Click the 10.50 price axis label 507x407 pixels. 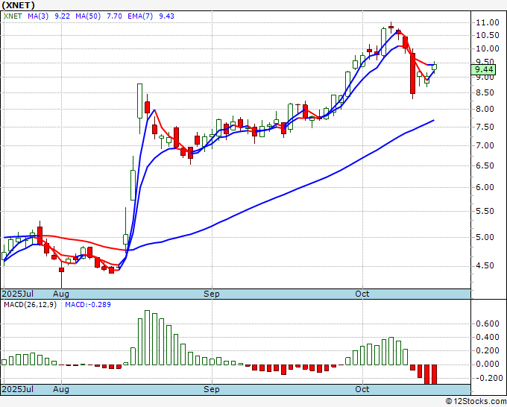(x=488, y=35)
